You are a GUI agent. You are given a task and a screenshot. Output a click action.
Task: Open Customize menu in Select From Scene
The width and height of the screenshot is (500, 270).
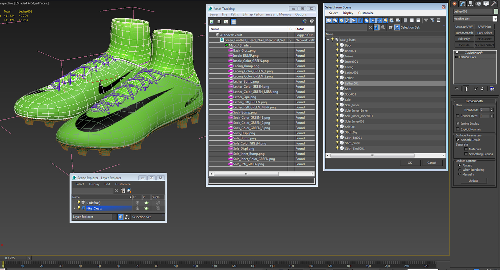pos(366,13)
